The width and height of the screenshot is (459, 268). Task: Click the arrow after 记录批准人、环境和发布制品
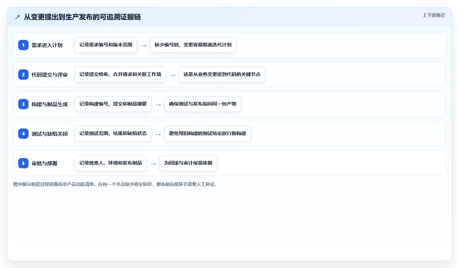pos(153,164)
